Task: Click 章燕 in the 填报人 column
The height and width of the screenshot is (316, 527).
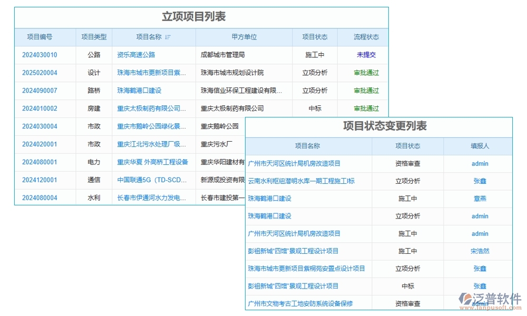Action: pyautogui.click(x=479, y=199)
